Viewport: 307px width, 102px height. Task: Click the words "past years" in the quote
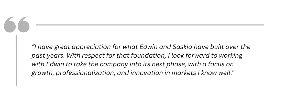46,56
